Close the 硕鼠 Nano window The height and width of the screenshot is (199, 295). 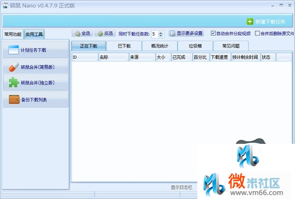coord(290,5)
